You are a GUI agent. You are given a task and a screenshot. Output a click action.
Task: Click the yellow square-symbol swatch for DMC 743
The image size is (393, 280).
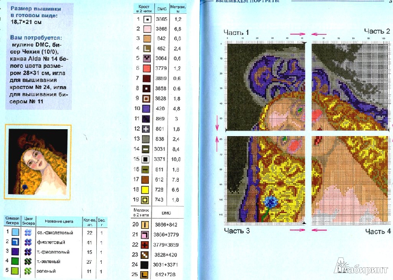coord(145,200)
